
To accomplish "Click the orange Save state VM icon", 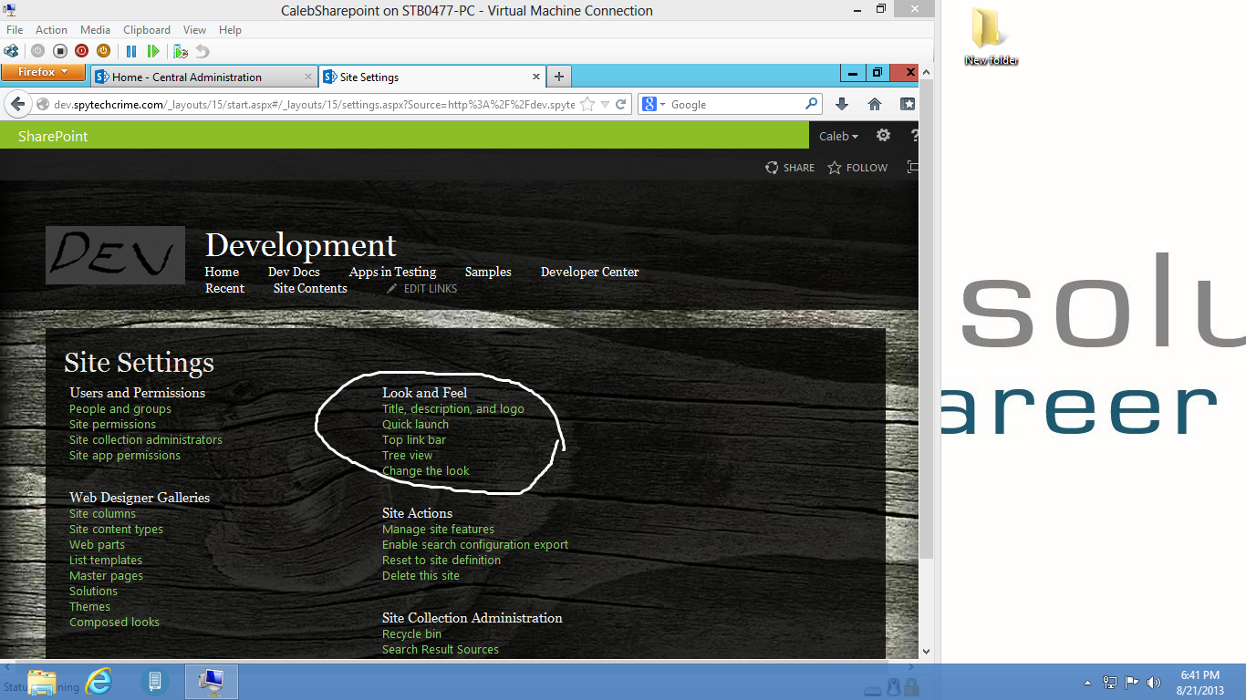I will click(103, 51).
